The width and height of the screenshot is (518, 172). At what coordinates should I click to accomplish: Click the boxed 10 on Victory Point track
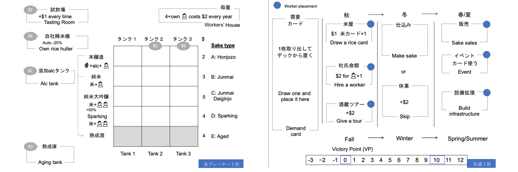(x=437, y=160)
